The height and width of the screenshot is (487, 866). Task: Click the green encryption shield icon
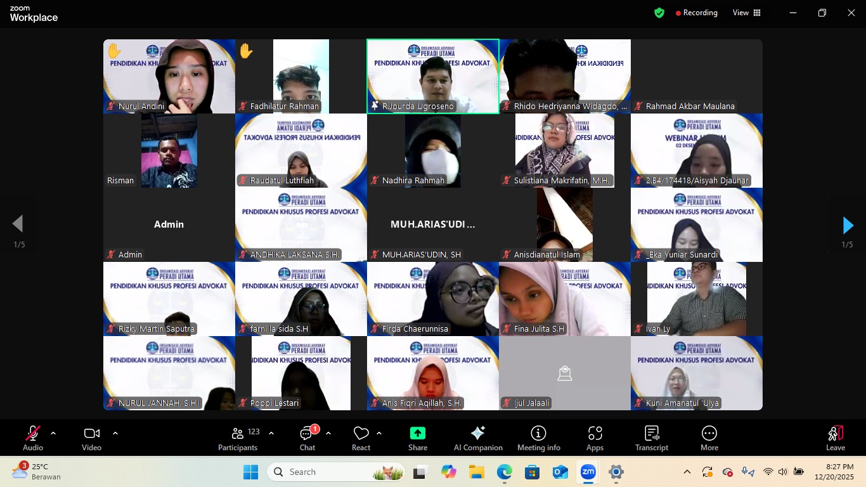(x=659, y=13)
